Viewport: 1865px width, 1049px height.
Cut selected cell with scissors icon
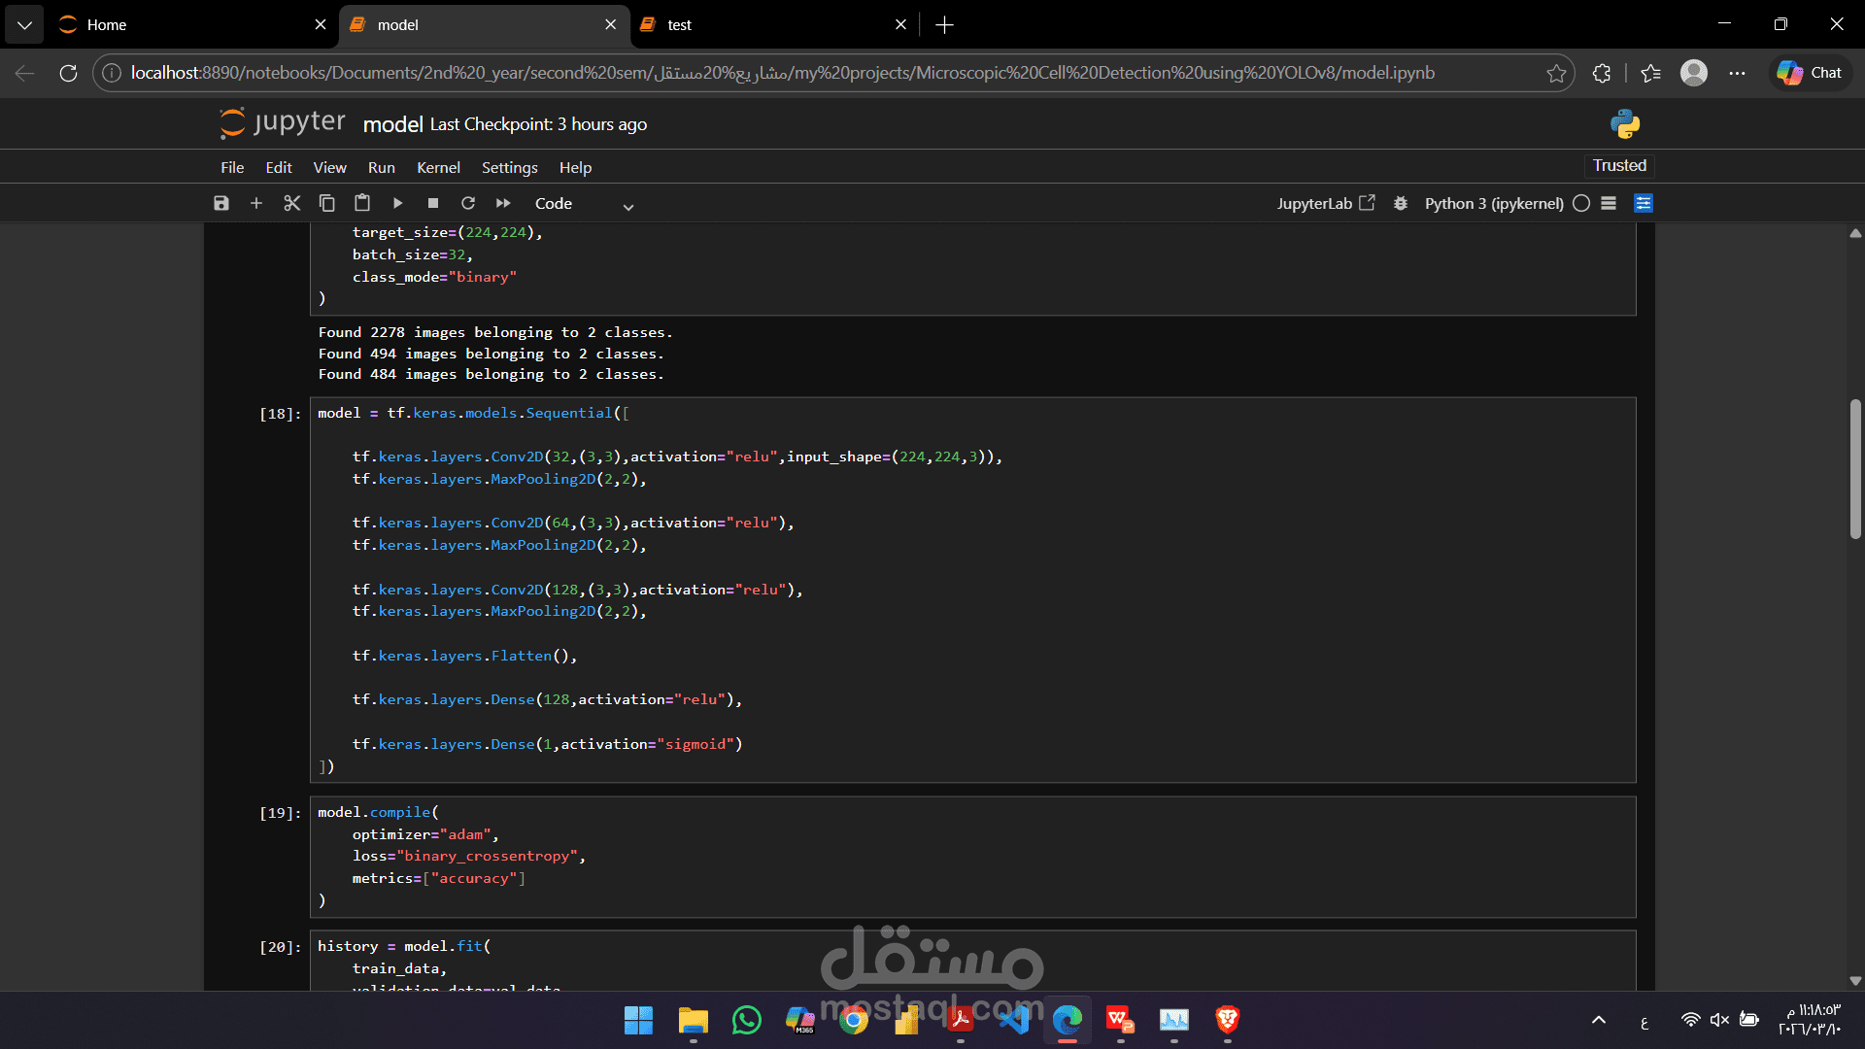tap(291, 203)
